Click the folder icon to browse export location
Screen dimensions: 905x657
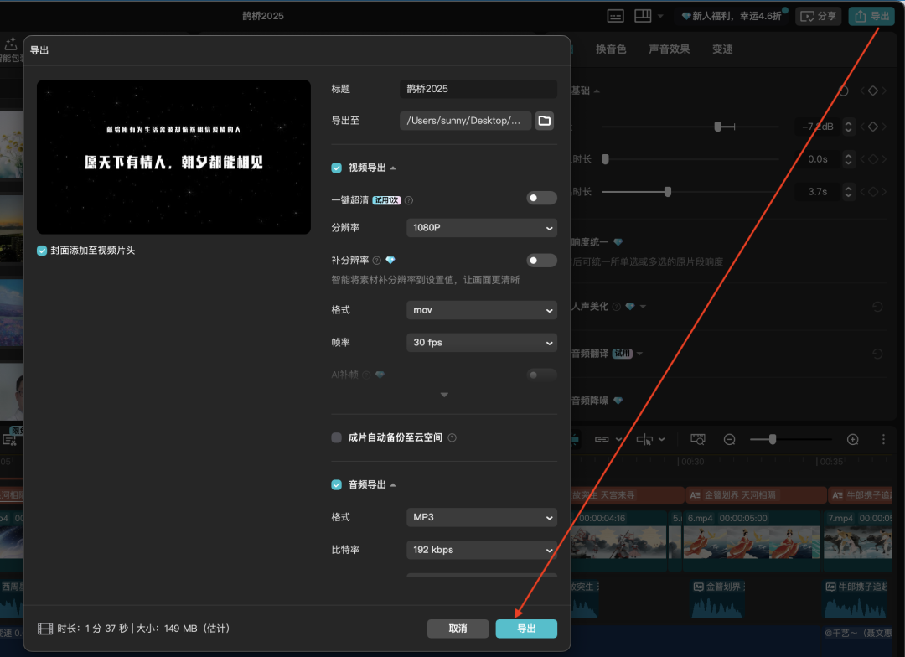(545, 121)
